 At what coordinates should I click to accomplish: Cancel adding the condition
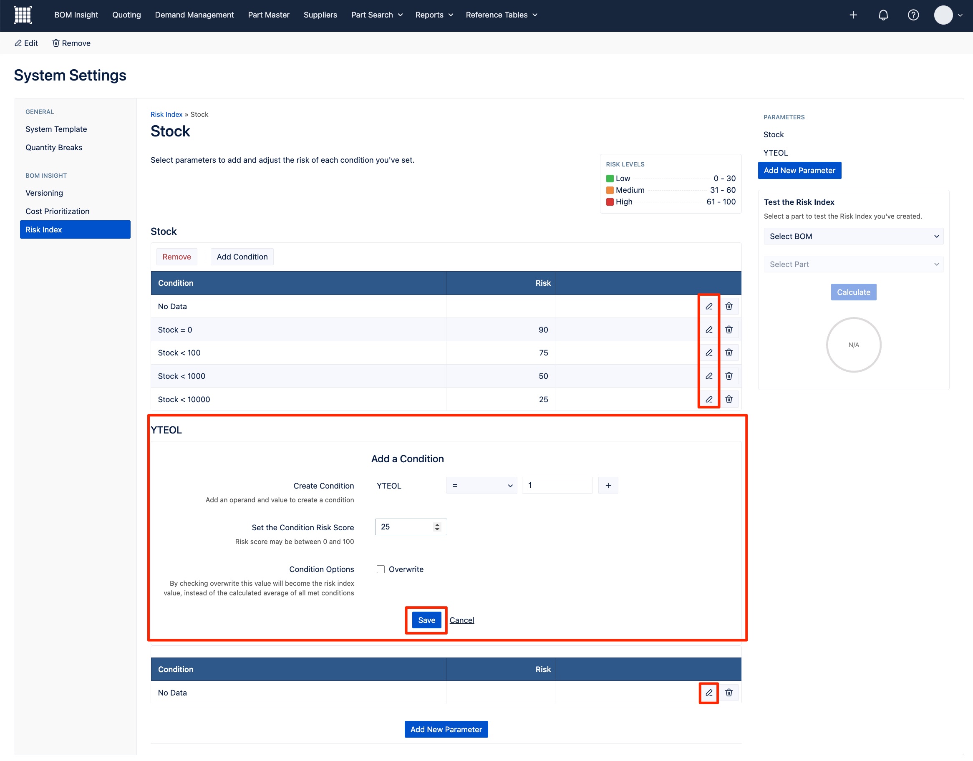click(x=461, y=620)
